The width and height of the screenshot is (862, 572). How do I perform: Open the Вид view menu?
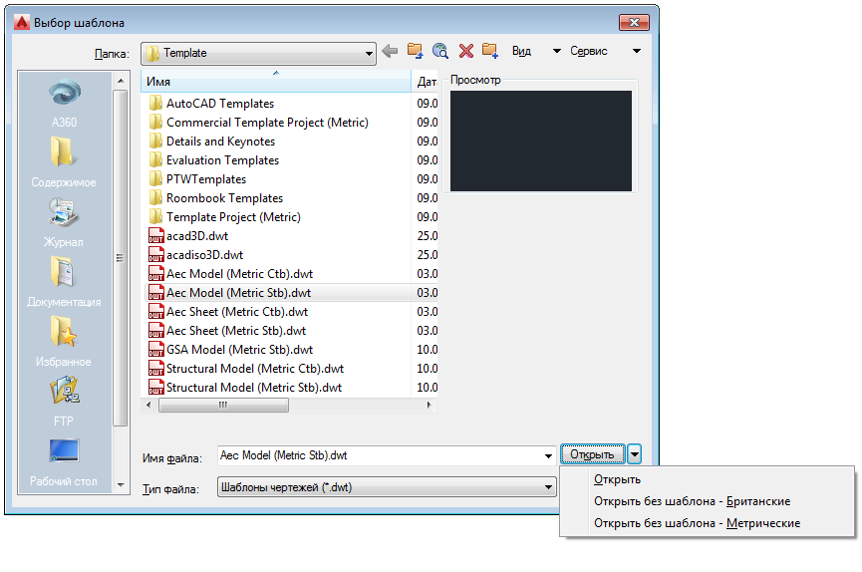tap(536, 51)
